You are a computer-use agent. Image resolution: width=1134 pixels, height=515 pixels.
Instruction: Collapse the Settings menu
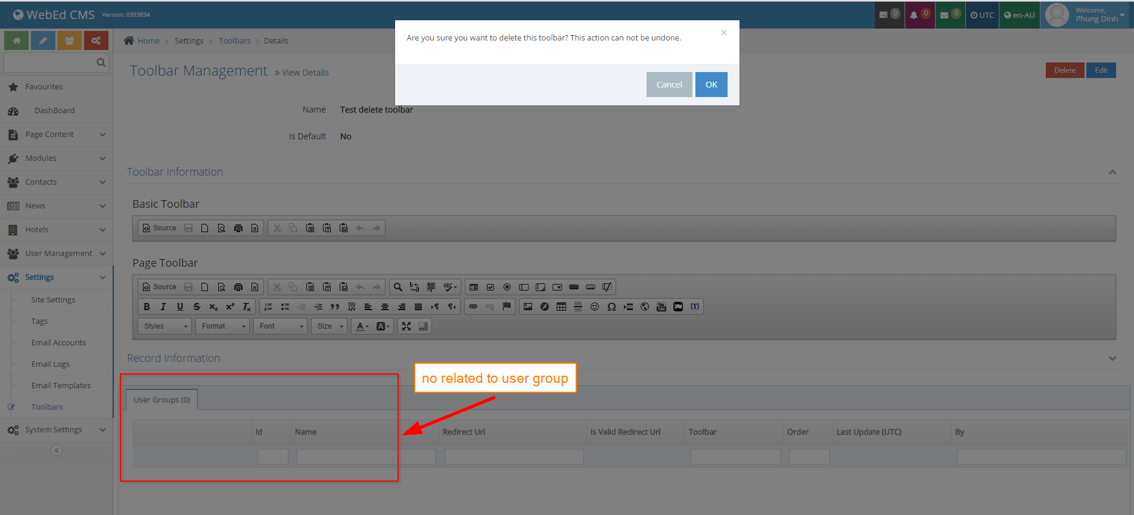click(56, 277)
